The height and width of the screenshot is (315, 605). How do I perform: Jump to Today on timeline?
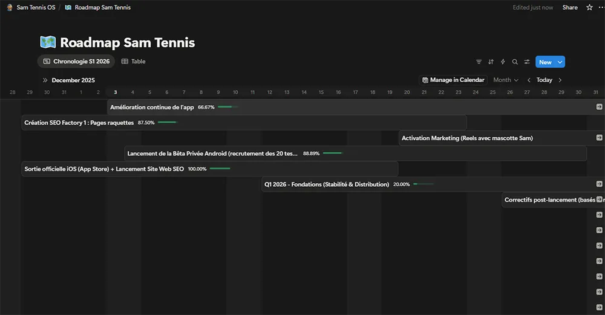(544, 80)
